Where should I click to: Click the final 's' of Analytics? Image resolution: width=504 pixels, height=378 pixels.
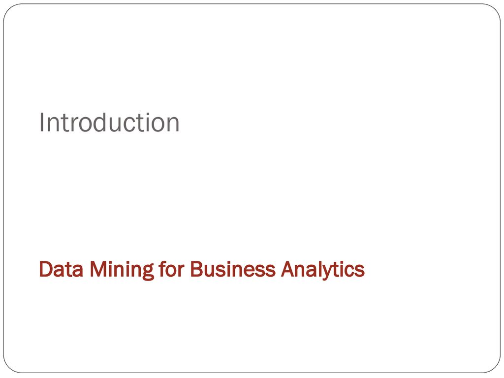pos(360,271)
